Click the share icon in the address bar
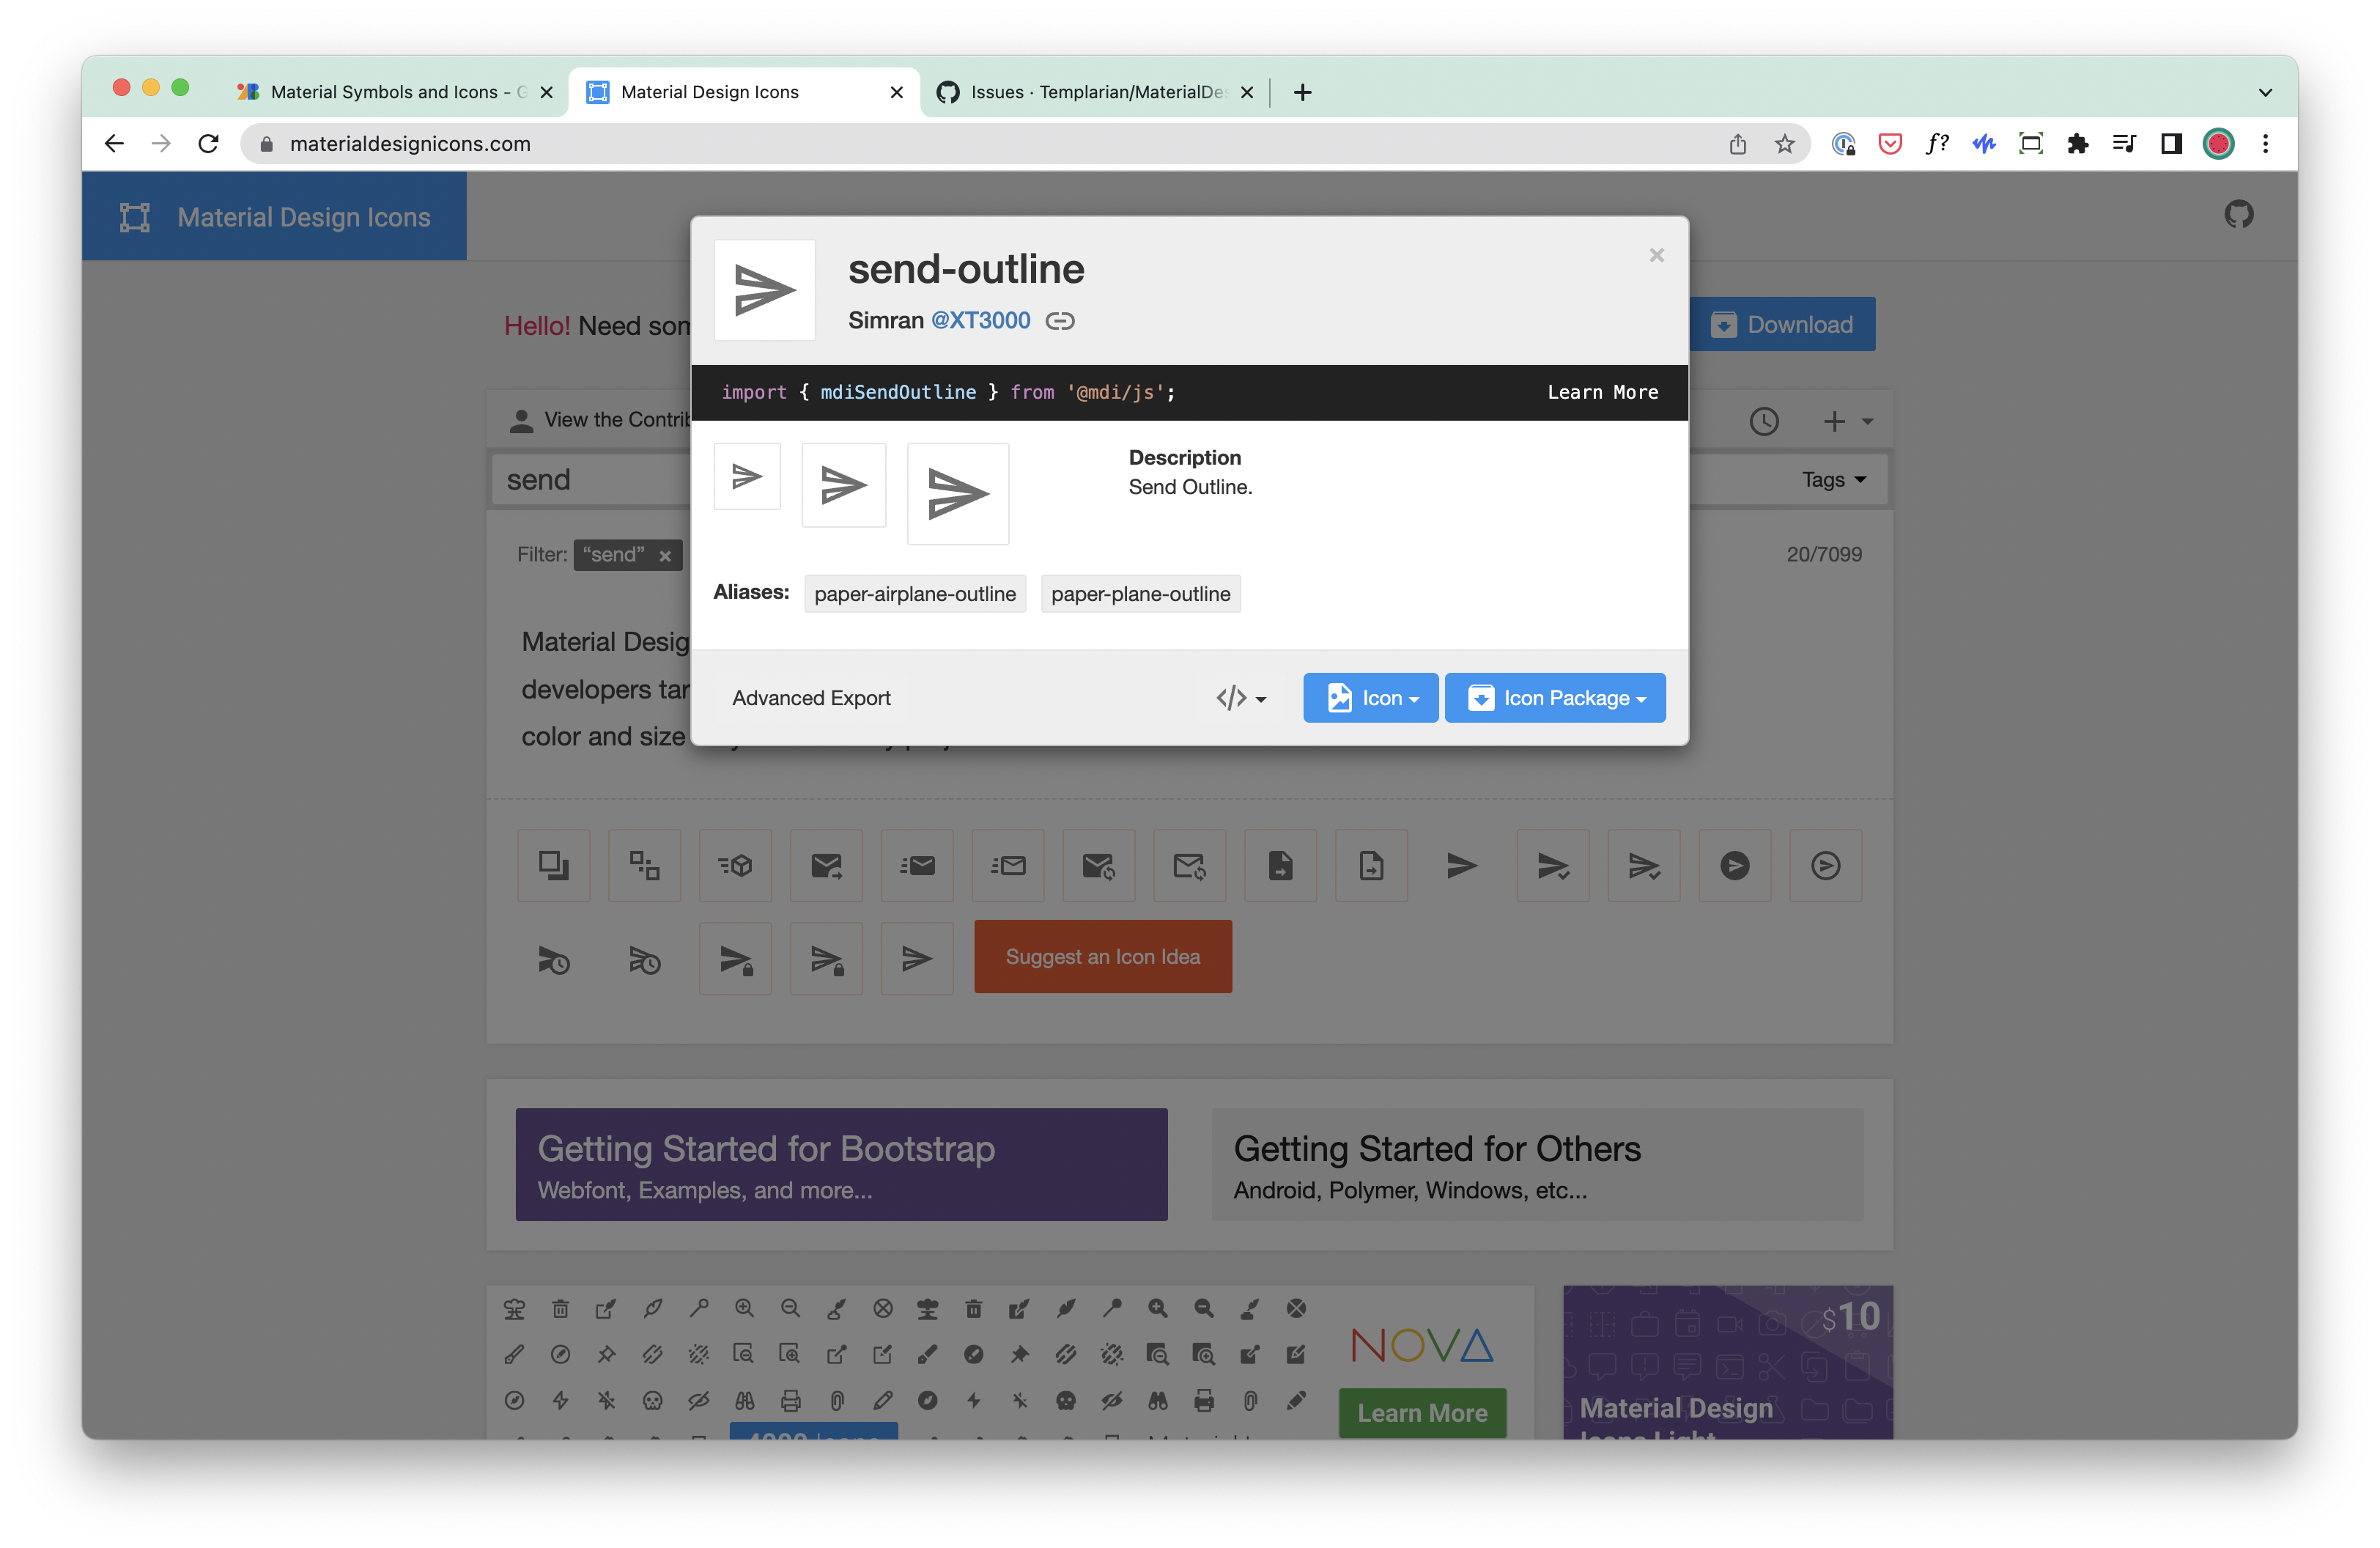This screenshot has height=1548, width=2380. (x=1738, y=144)
